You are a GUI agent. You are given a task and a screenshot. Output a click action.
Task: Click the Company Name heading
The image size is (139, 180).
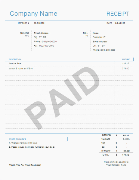coord(33,14)
